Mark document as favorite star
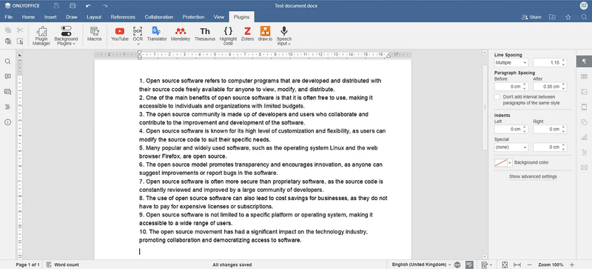Viewport: 592px width, 269px height. pyautogui.click(x=568, y=17)
